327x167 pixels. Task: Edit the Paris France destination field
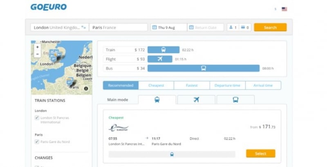tap(118, 27)
